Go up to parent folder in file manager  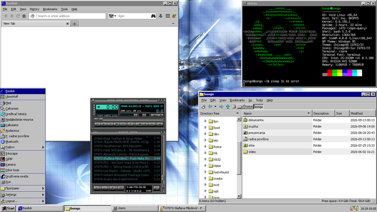coord(228,106)
